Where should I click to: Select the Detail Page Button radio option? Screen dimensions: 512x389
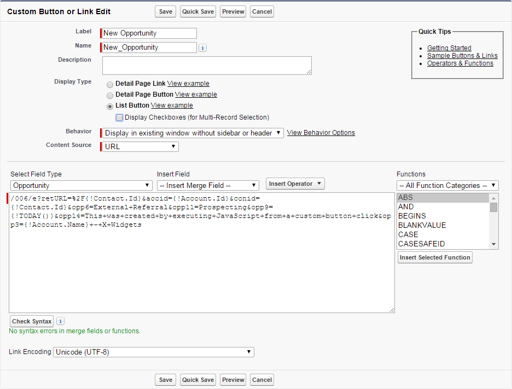pos(110,95)
